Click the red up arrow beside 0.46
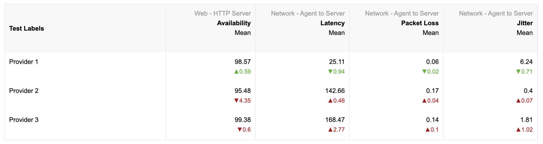 click(x=330, y=101)
